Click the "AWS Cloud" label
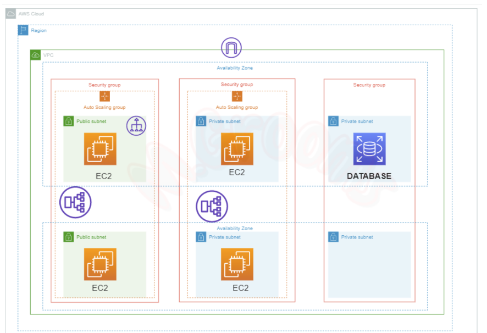 pos(31,14)
